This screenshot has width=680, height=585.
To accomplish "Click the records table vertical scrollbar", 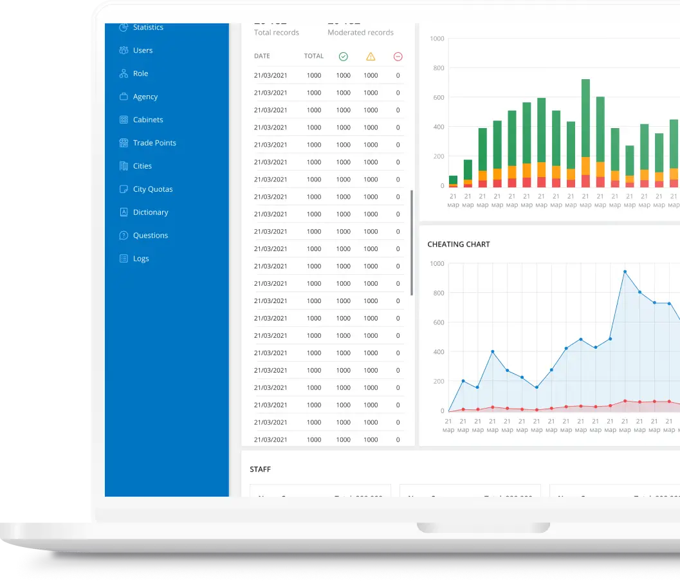I will (x=412, y=242).
